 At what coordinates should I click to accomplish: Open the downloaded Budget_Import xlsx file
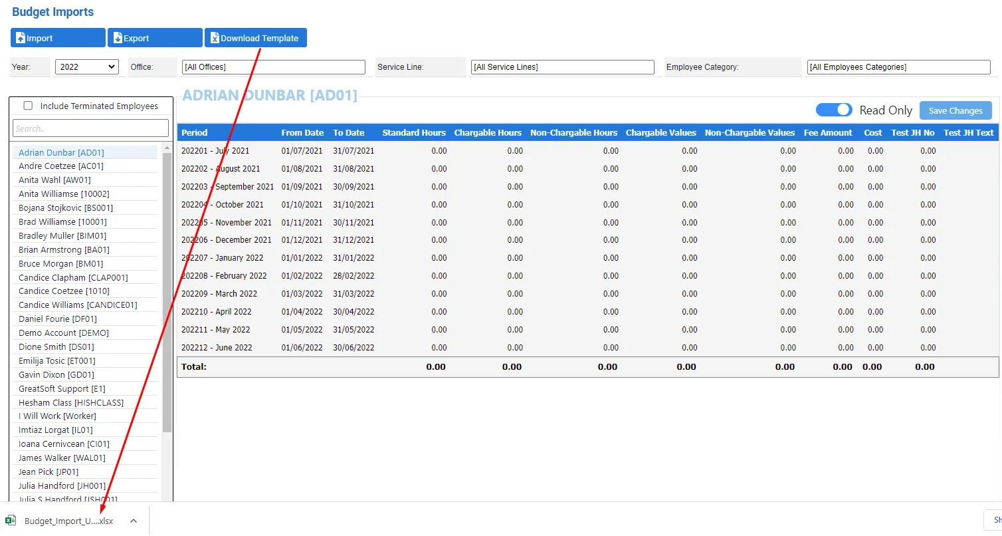[69, 521]
